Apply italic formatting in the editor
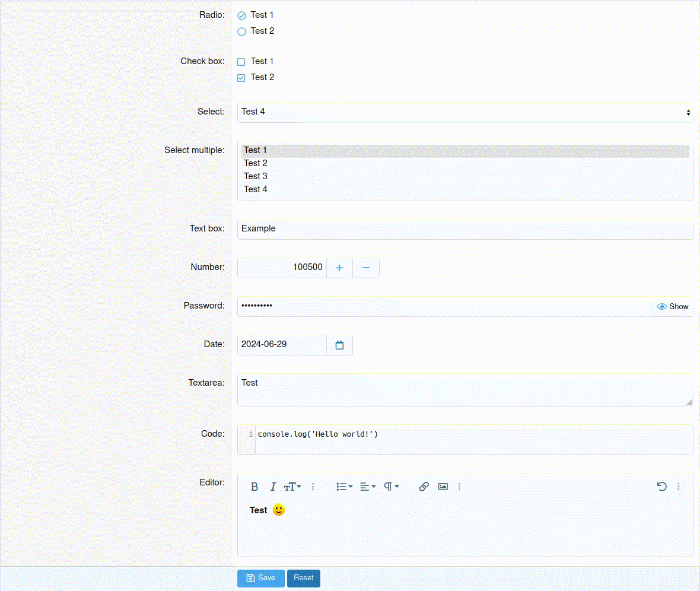Viewport: 700px width, 591px height. click(273, 487)
